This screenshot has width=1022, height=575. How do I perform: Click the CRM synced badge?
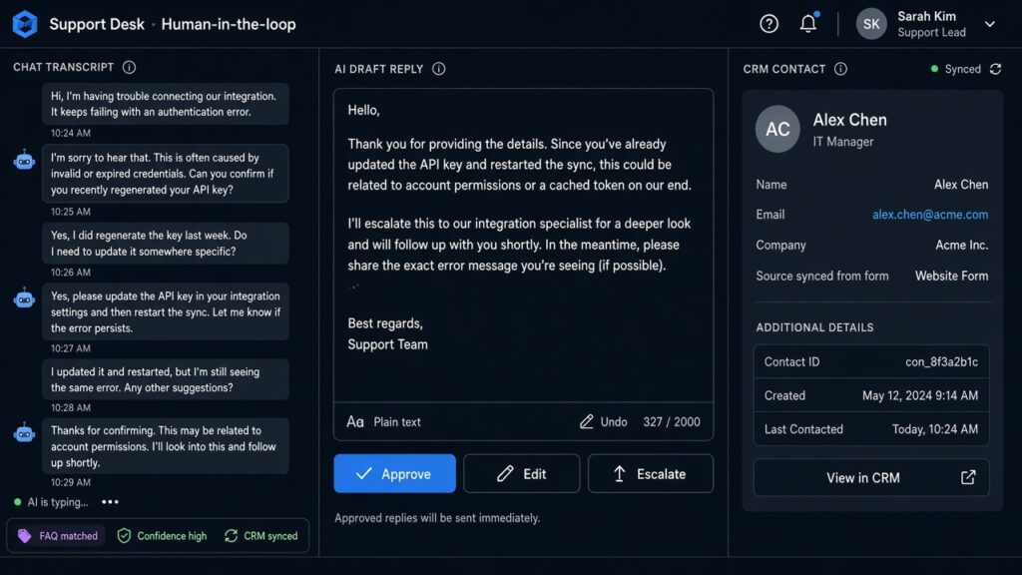[260, 536]
